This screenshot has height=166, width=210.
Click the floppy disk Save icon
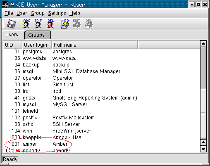pos(11,24)
